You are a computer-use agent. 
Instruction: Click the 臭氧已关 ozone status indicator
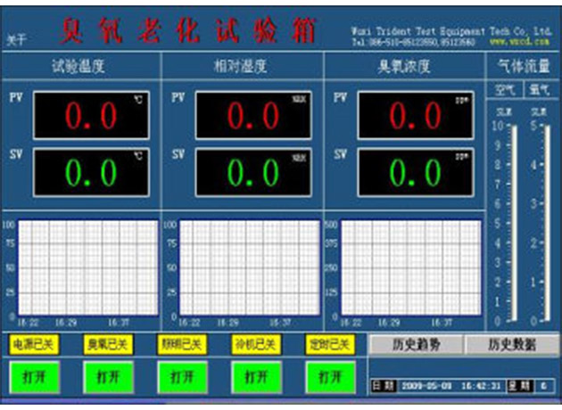click(x=108, y=344)
